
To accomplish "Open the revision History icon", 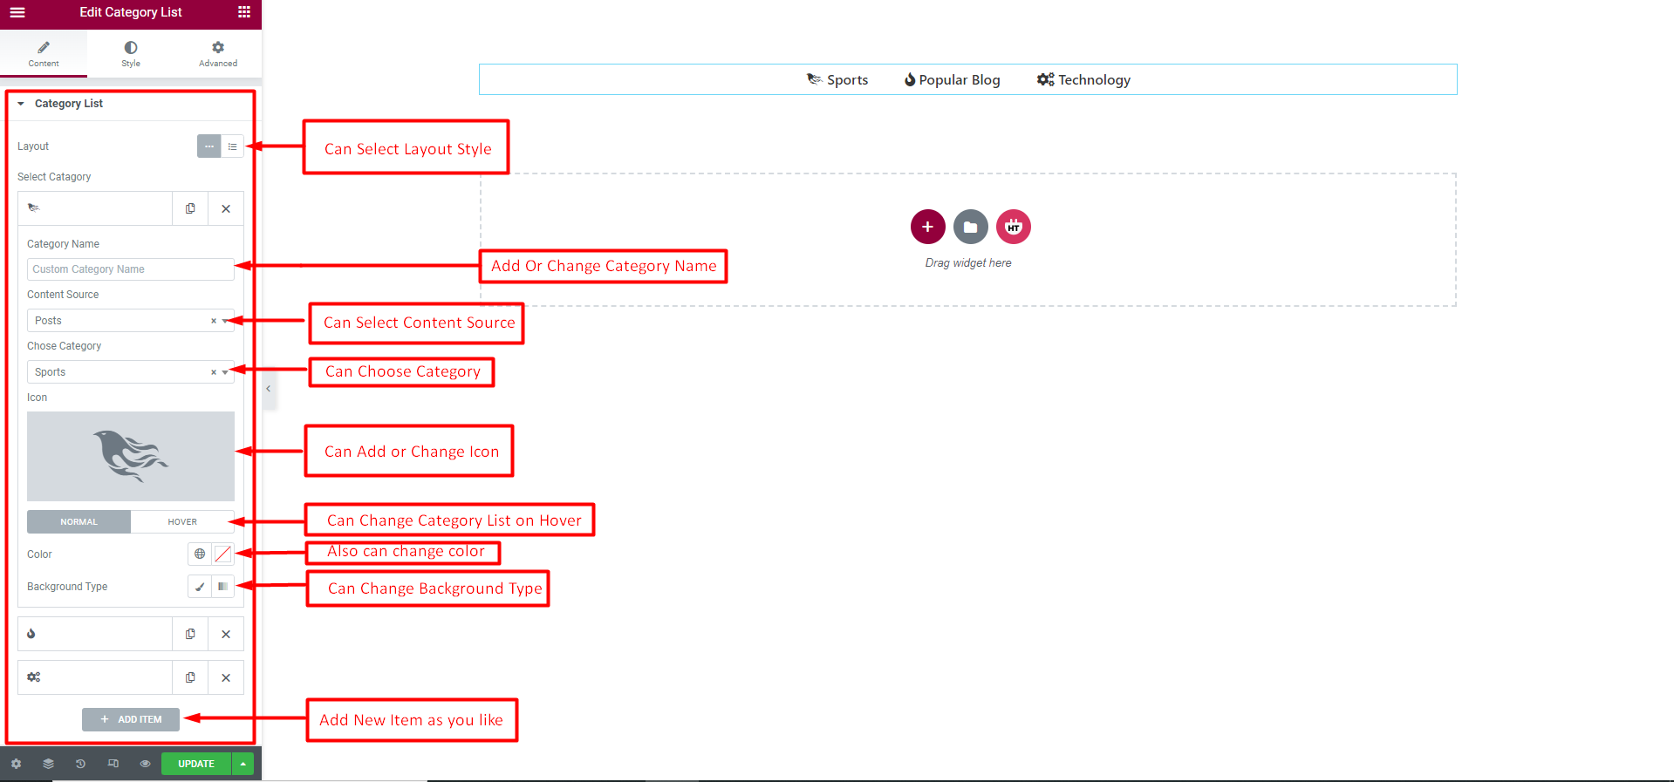I will 80,764.
